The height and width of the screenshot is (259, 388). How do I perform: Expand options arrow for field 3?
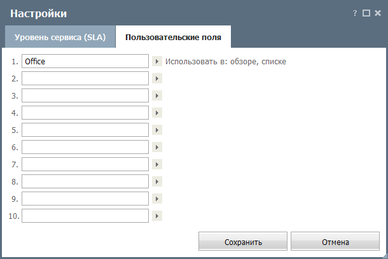pos(157,95)
